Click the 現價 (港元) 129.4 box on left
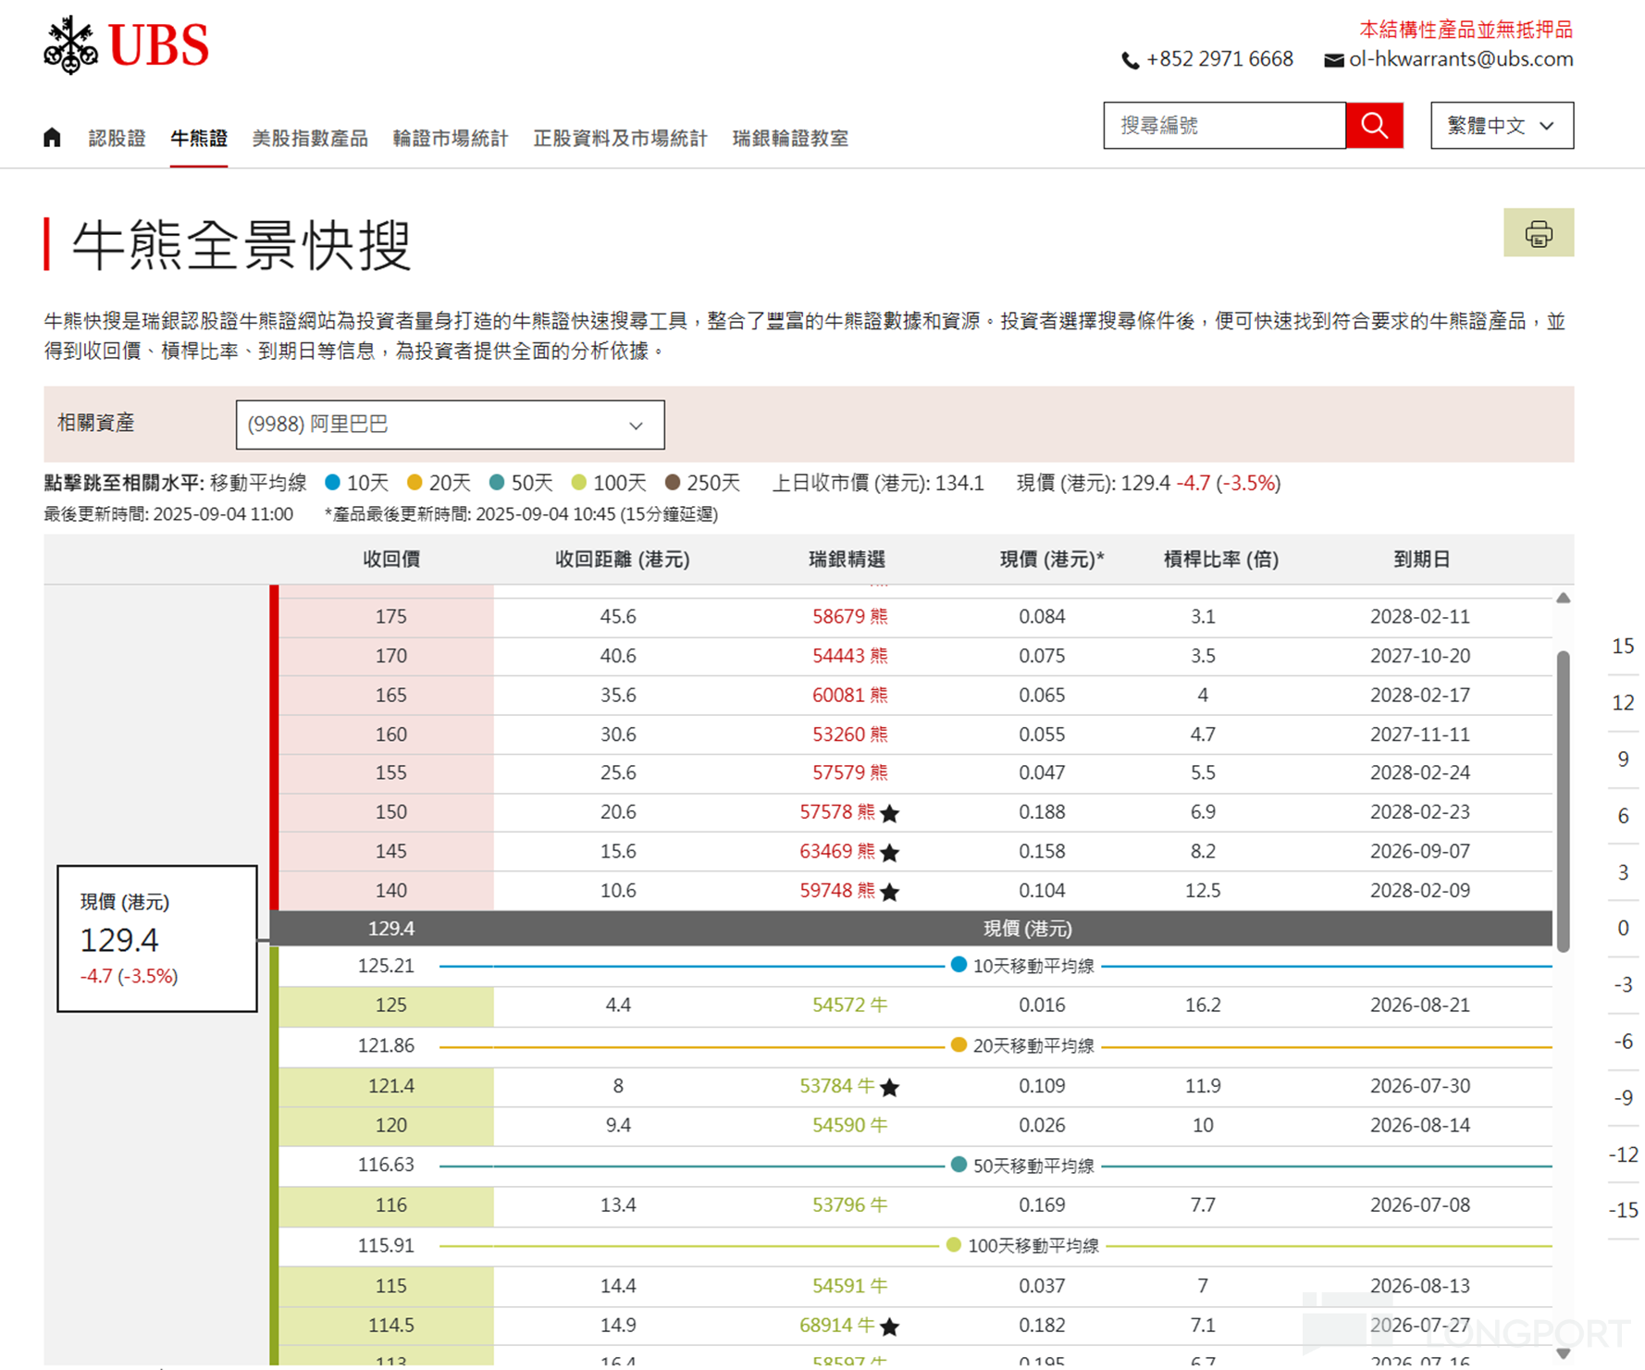The width and height of the screenshot is (1645, 1370). (x=157, y=938)
